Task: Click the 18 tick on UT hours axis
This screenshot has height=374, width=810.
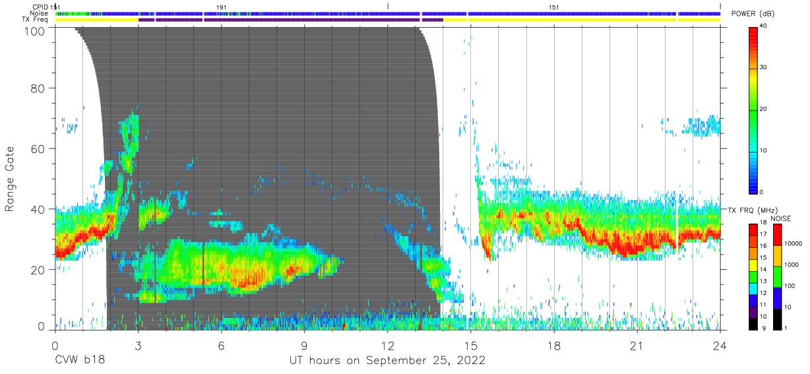Action: (554, 345)
